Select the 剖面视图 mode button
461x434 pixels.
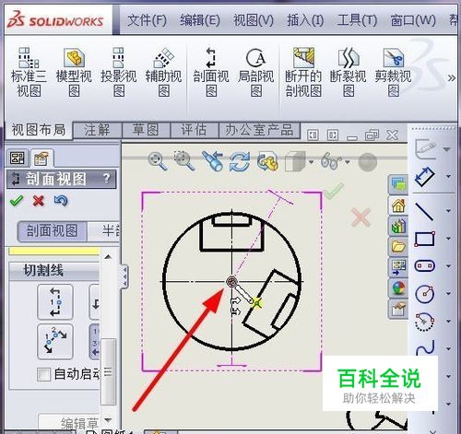pos(52,231)
